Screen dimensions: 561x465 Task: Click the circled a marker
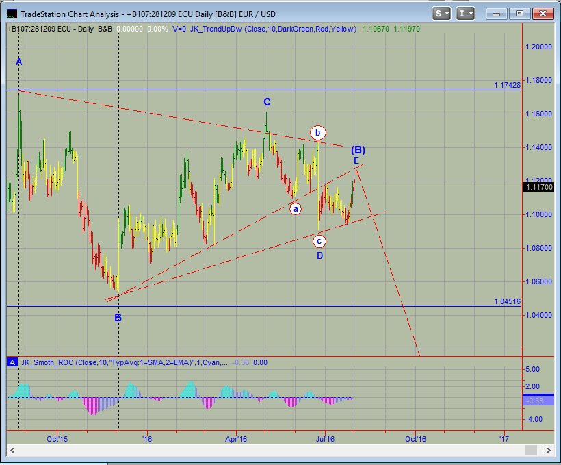tap(296, 209)
